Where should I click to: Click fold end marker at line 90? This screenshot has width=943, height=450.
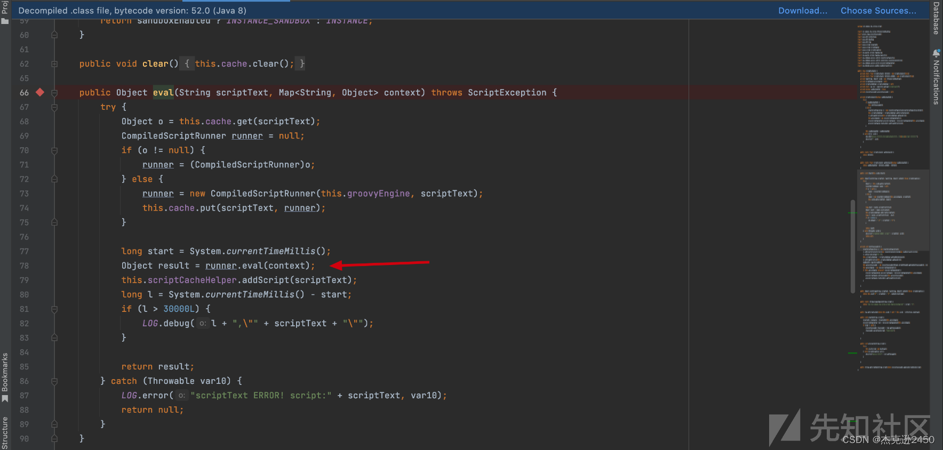(x=54, y=439)
